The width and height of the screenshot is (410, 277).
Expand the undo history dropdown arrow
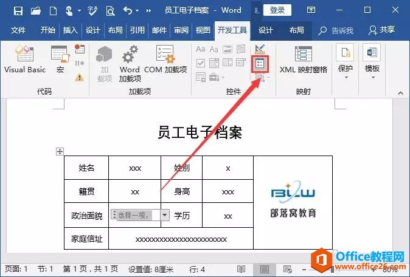(x=137, y=11)
